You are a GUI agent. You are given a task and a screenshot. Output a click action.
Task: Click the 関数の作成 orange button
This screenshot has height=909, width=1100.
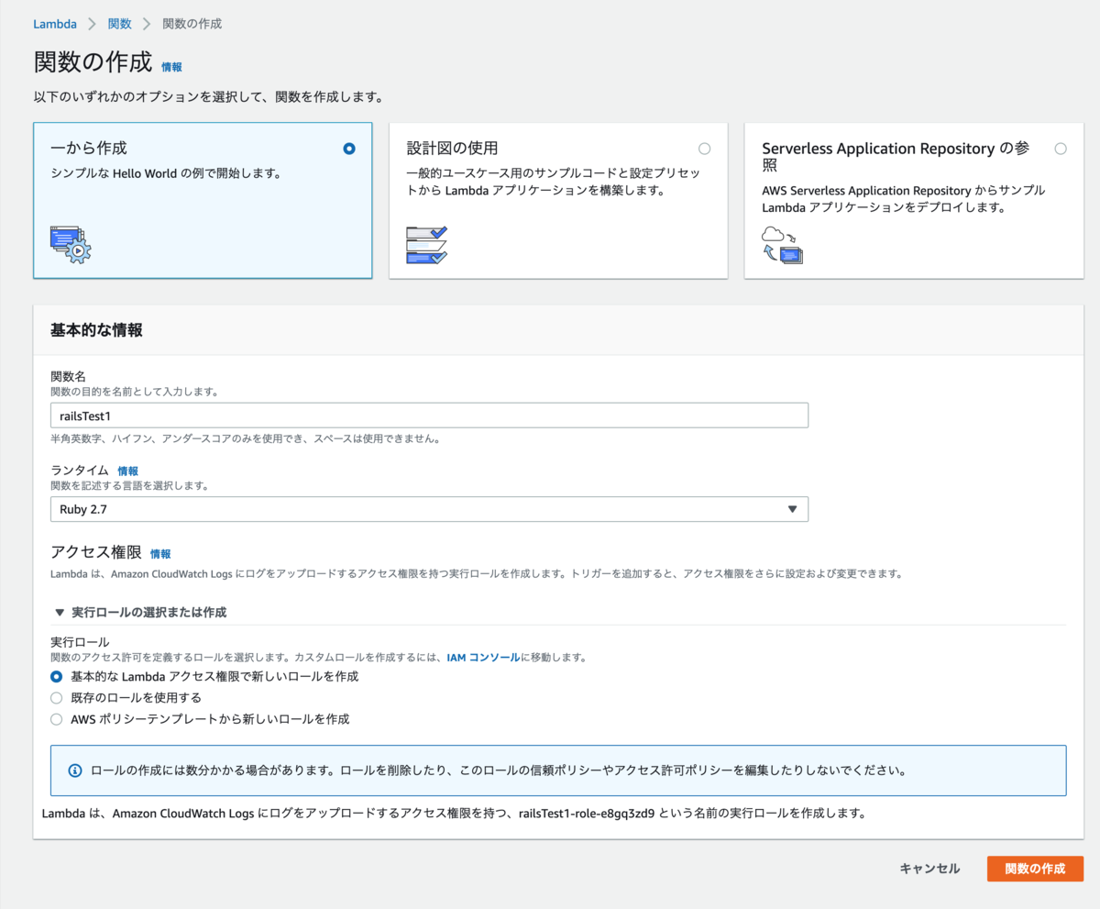click(1035, 869)
